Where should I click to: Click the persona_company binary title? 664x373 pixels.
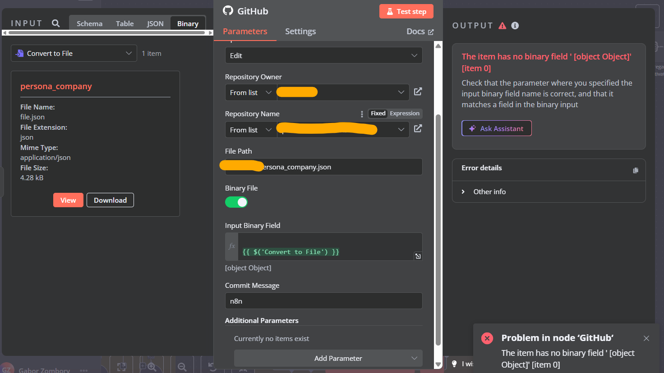coord(56,86)
